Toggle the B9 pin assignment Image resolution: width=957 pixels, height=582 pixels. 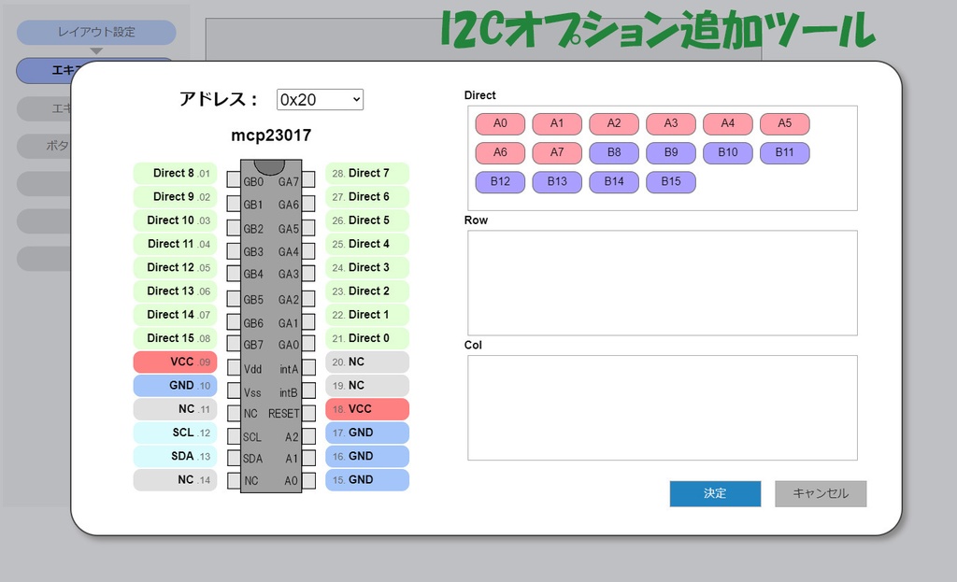tap(671, 152)
